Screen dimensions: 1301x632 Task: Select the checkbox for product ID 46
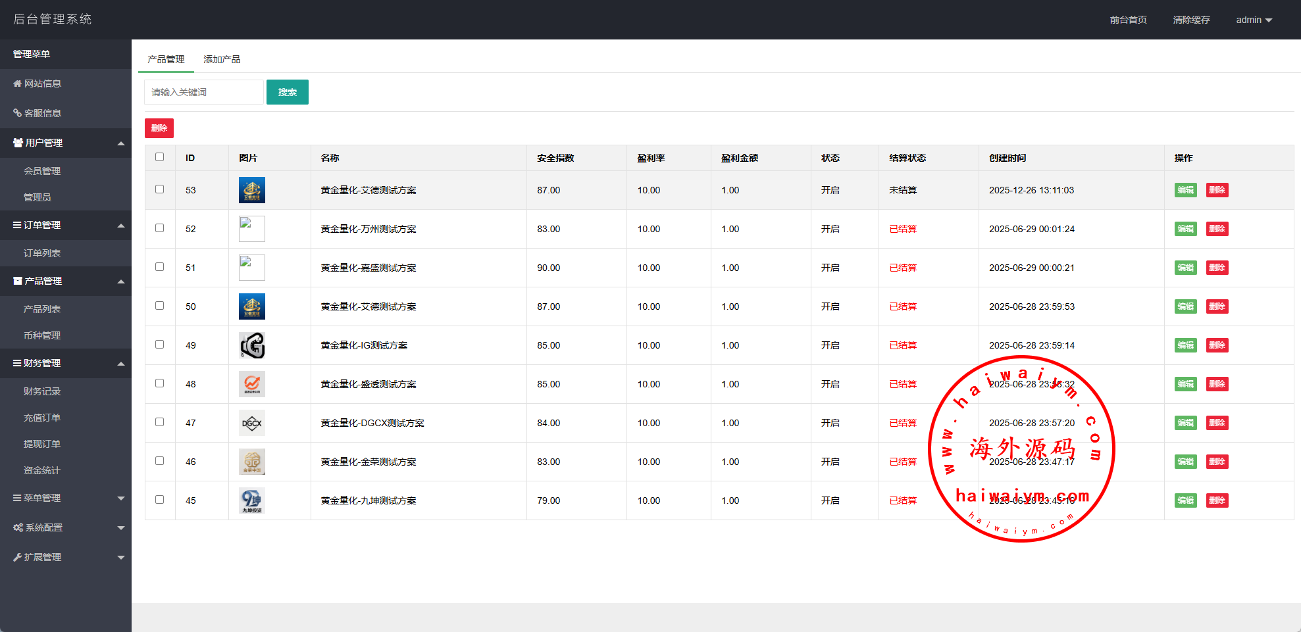click(159, 461)
